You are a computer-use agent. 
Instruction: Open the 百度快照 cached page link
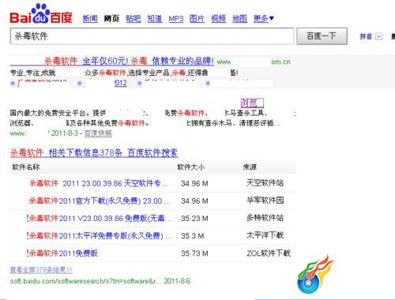[98, 133]
